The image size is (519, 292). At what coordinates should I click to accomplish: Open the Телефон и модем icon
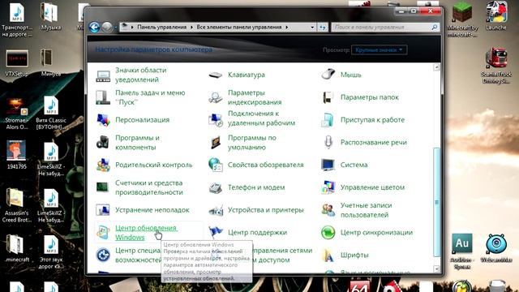[x=216, y=187]
